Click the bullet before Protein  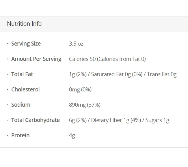tap(8, 136)
